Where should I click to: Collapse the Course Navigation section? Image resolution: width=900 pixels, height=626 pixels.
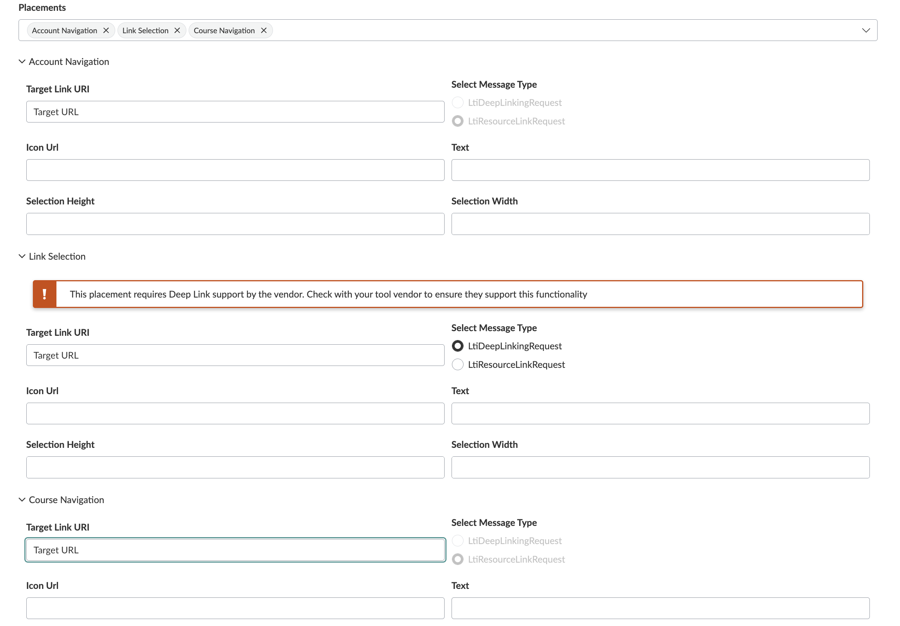[x=61, y=500]
